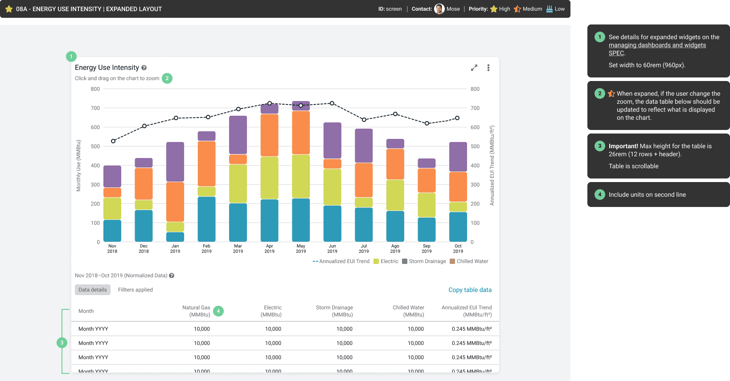Viewport: 730px width, 381px height.
Task: Click the Month column header
Action: coord(86,311)
